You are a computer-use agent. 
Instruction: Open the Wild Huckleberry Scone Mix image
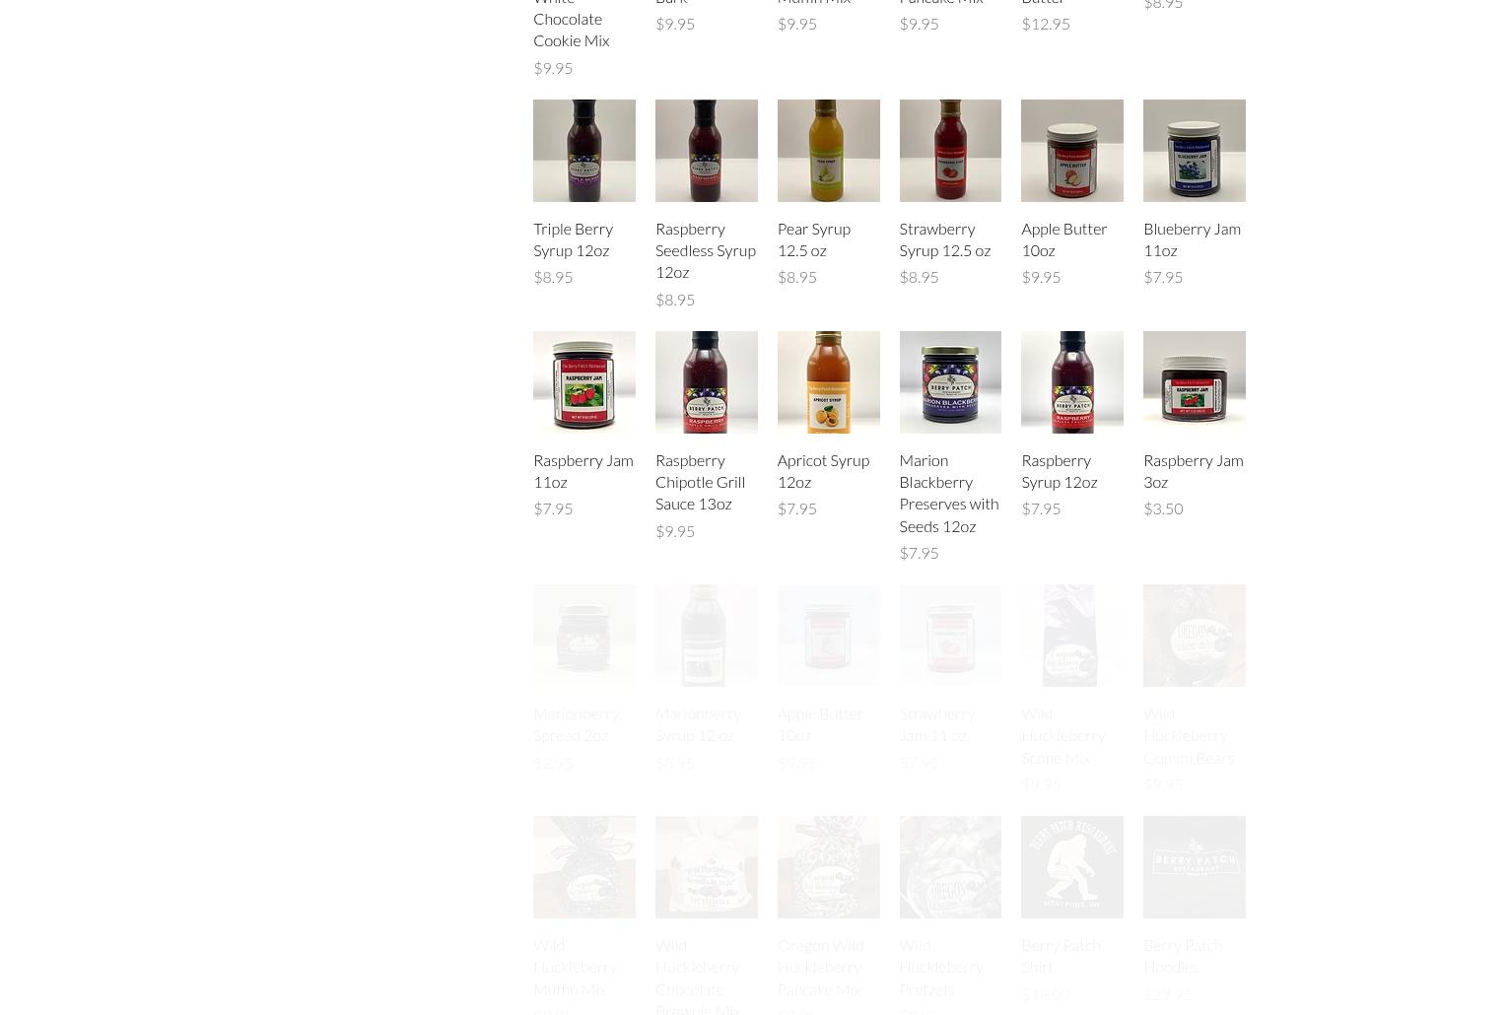click(x=1072, y=635)
